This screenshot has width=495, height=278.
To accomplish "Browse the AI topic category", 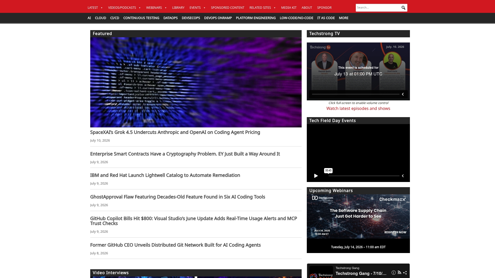I will (89, 18).
